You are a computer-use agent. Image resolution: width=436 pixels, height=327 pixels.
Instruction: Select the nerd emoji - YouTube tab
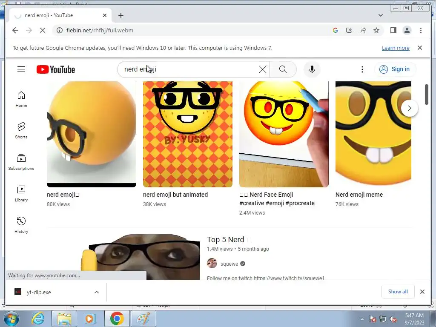(x=60, y=15)
